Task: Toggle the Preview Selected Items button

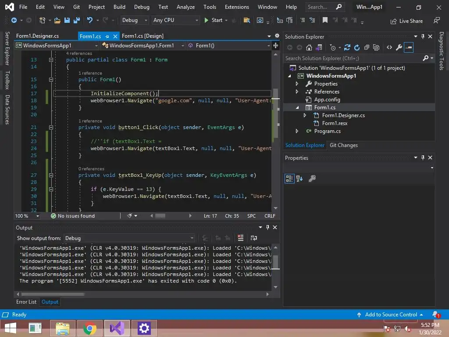Action: tap(409, 47)
